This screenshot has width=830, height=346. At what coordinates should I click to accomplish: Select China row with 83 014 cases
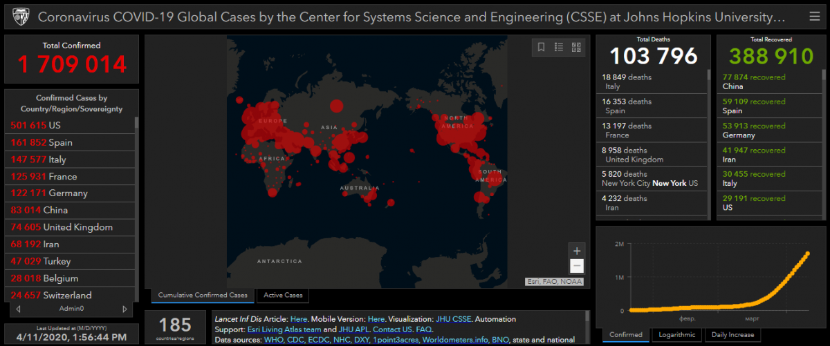click(69, 210)
